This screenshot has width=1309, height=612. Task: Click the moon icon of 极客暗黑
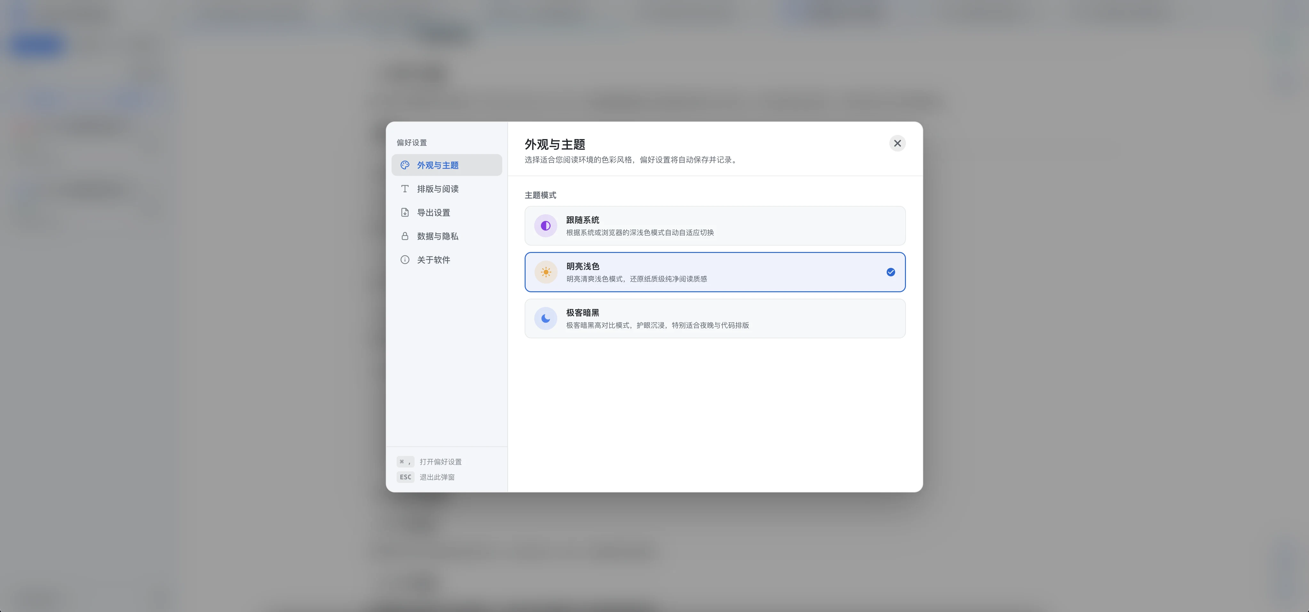tap(546, 318)
